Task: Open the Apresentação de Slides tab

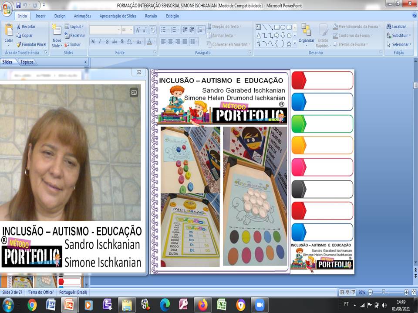Action: [118, 16]
